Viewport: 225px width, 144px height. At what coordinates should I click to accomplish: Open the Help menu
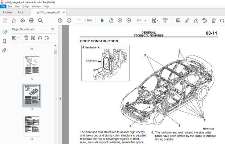[46, 7]
